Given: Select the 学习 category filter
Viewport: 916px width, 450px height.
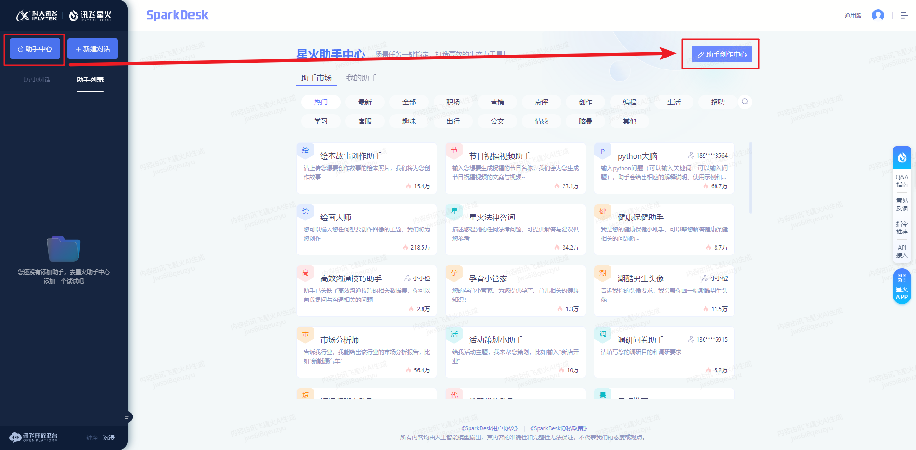Looking at the screenshot, I should 321,121.
